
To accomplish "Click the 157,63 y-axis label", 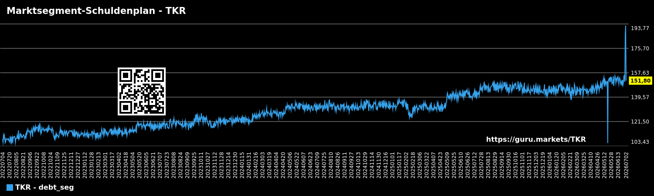I will click(640, 73).
